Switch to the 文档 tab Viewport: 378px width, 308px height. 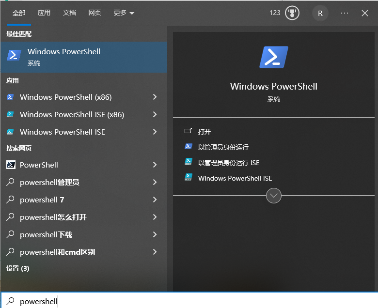pos(69,13)
